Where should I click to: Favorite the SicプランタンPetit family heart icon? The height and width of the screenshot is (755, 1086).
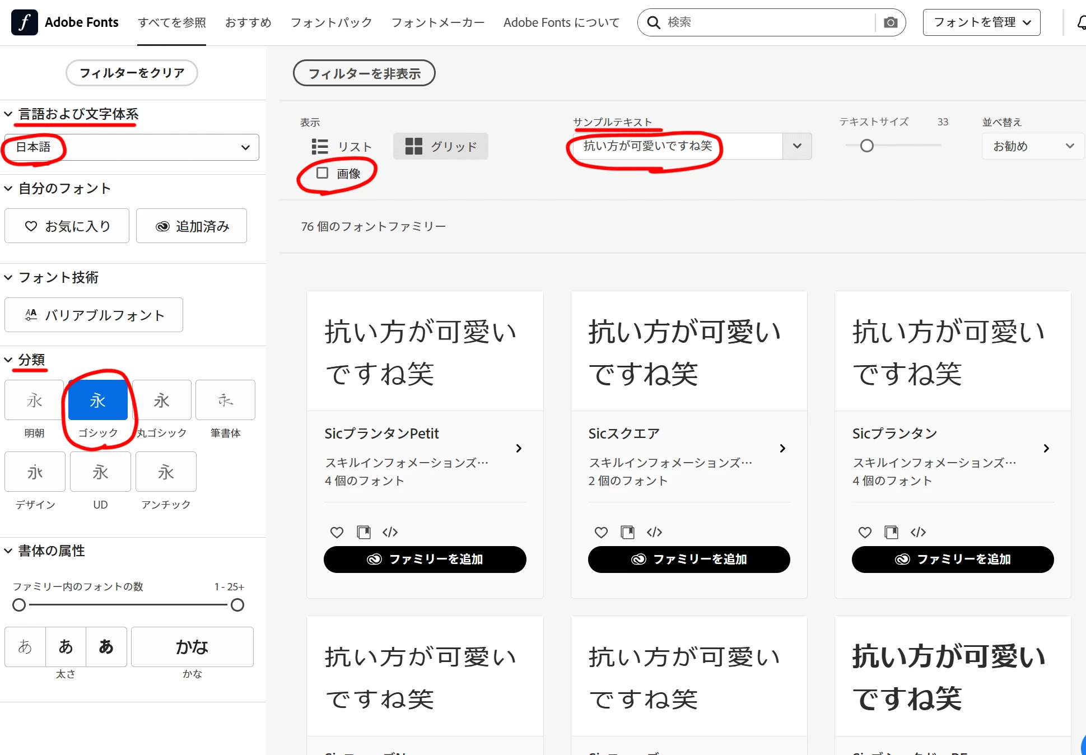click(337, 532)
